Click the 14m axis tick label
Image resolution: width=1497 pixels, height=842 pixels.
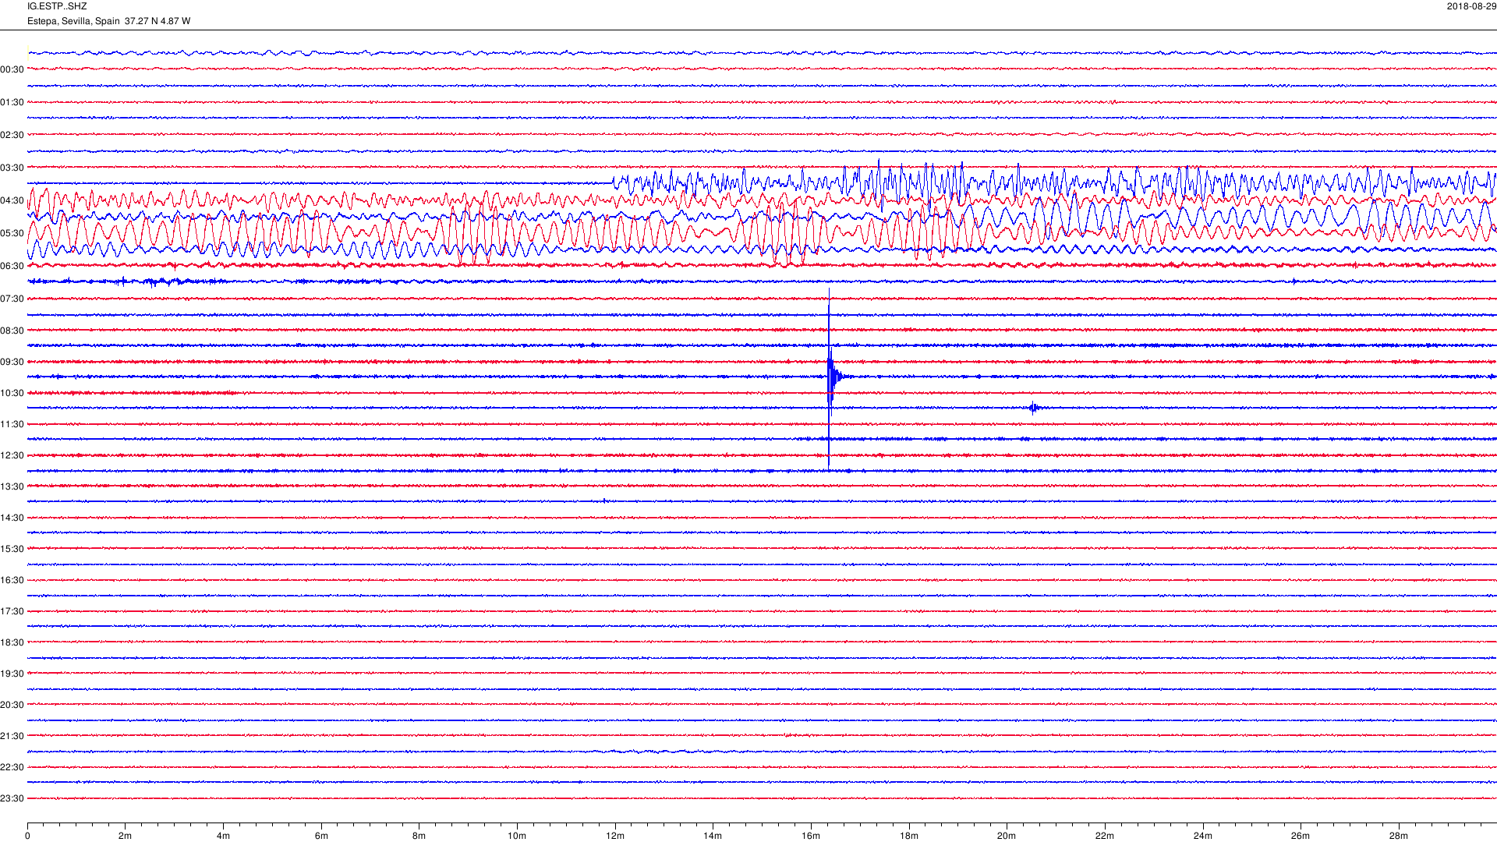tap(713, 836)
